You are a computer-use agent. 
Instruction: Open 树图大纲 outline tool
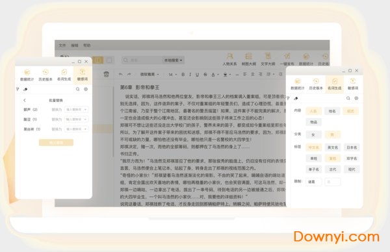[249, 59]
